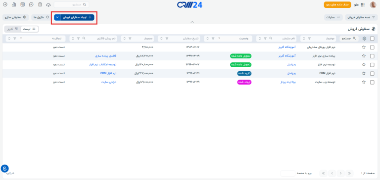Click the quick add plus circle icon

tap(5, 4)
